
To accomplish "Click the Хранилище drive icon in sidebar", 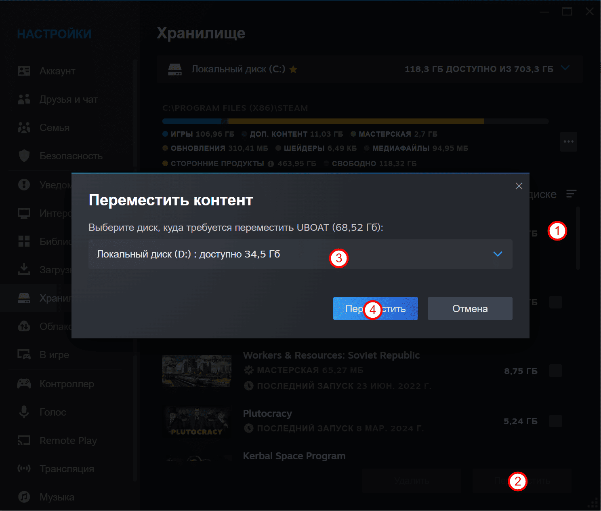I will (24, 298).
